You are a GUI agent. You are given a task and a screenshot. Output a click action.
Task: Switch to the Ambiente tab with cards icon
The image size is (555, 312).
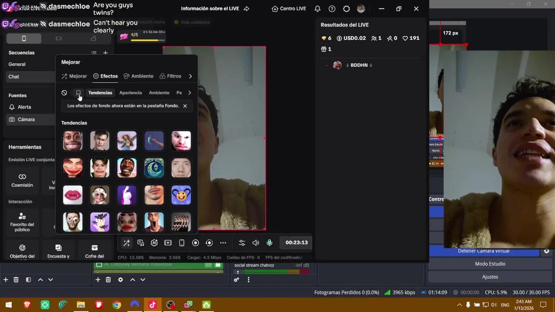138,76
